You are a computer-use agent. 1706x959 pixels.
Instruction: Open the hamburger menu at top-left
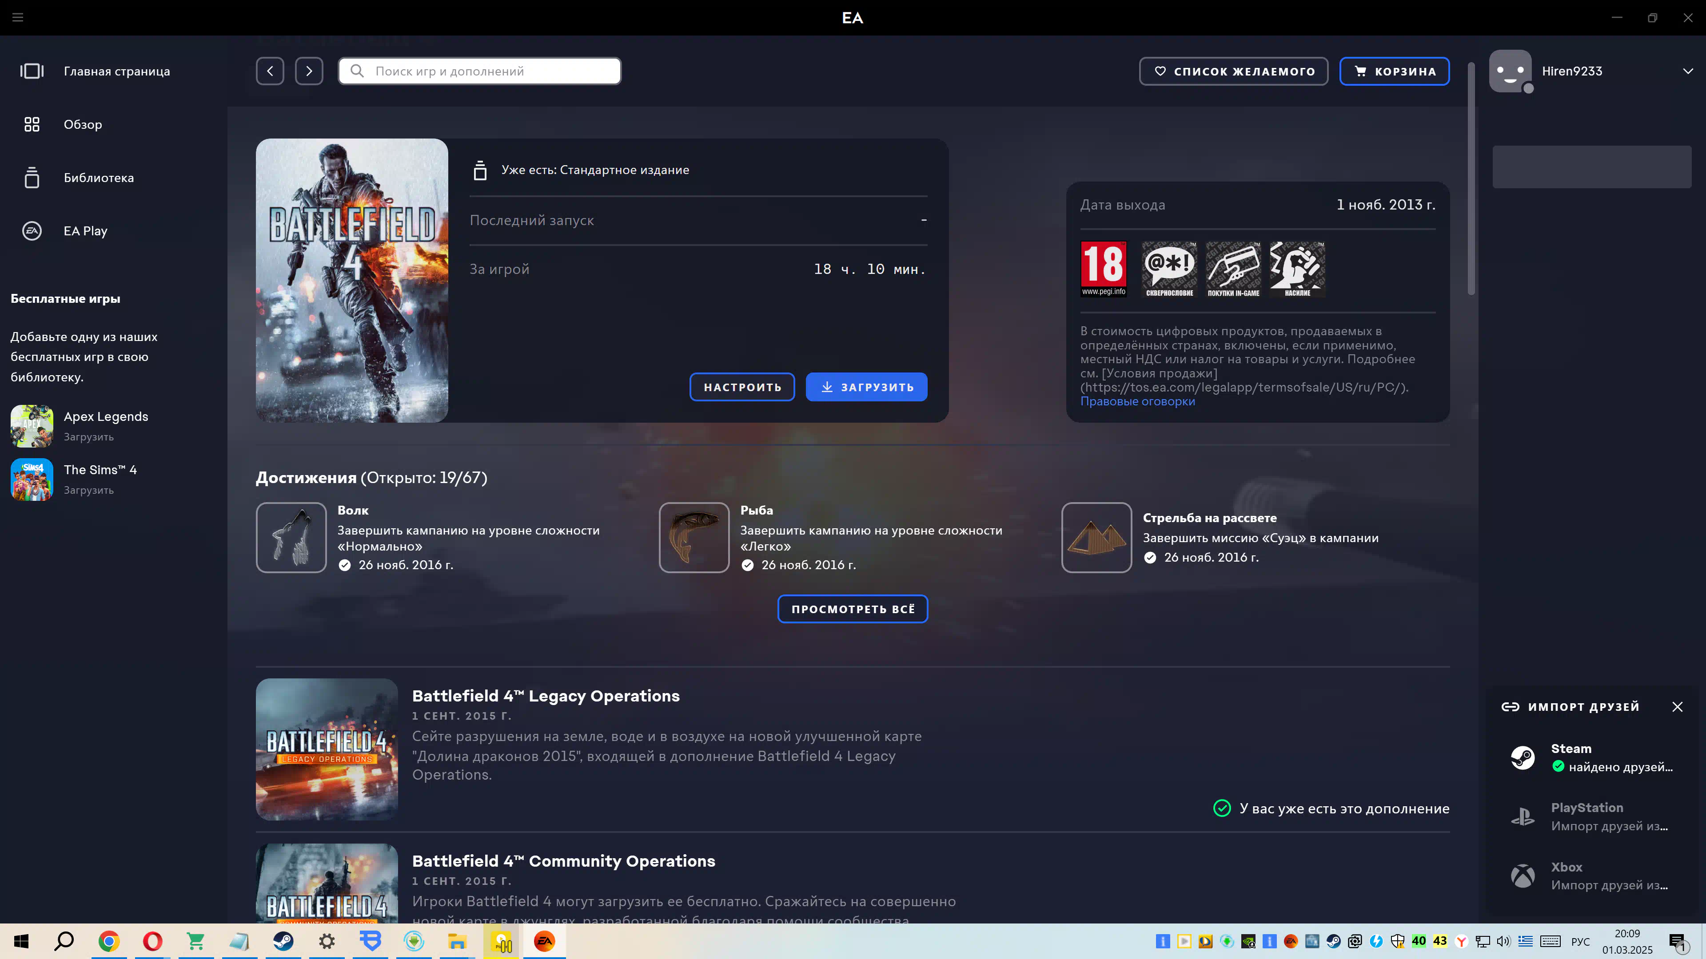coord(18,17)
